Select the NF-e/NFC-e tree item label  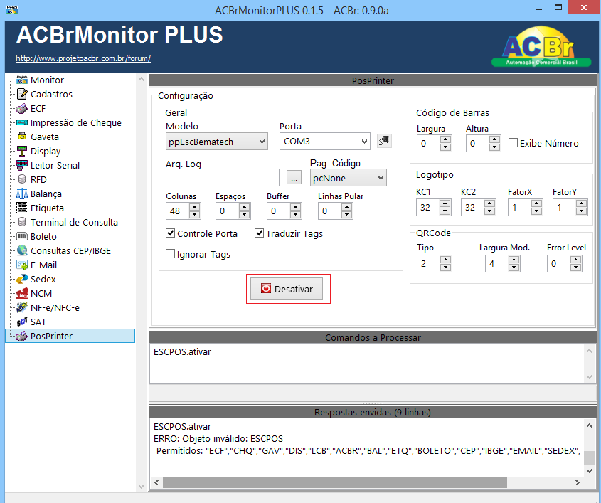55,307
